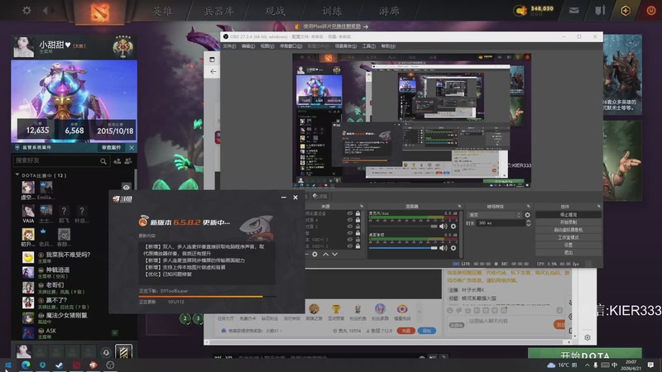Viewport: 662px width, 372px height.
Task: Toggle visibility of second OBS source
Action: (349, 220)
